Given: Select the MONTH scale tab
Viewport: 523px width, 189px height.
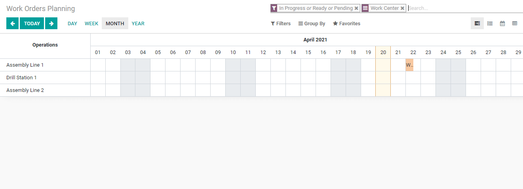Looking at the screenshot, I should (x=115, y=23).
